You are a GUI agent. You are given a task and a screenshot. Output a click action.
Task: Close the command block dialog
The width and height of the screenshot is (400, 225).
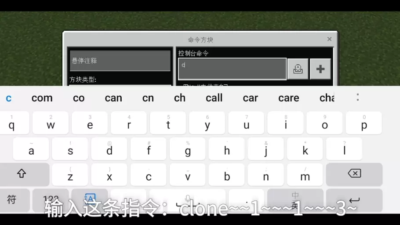coord(329,39)
